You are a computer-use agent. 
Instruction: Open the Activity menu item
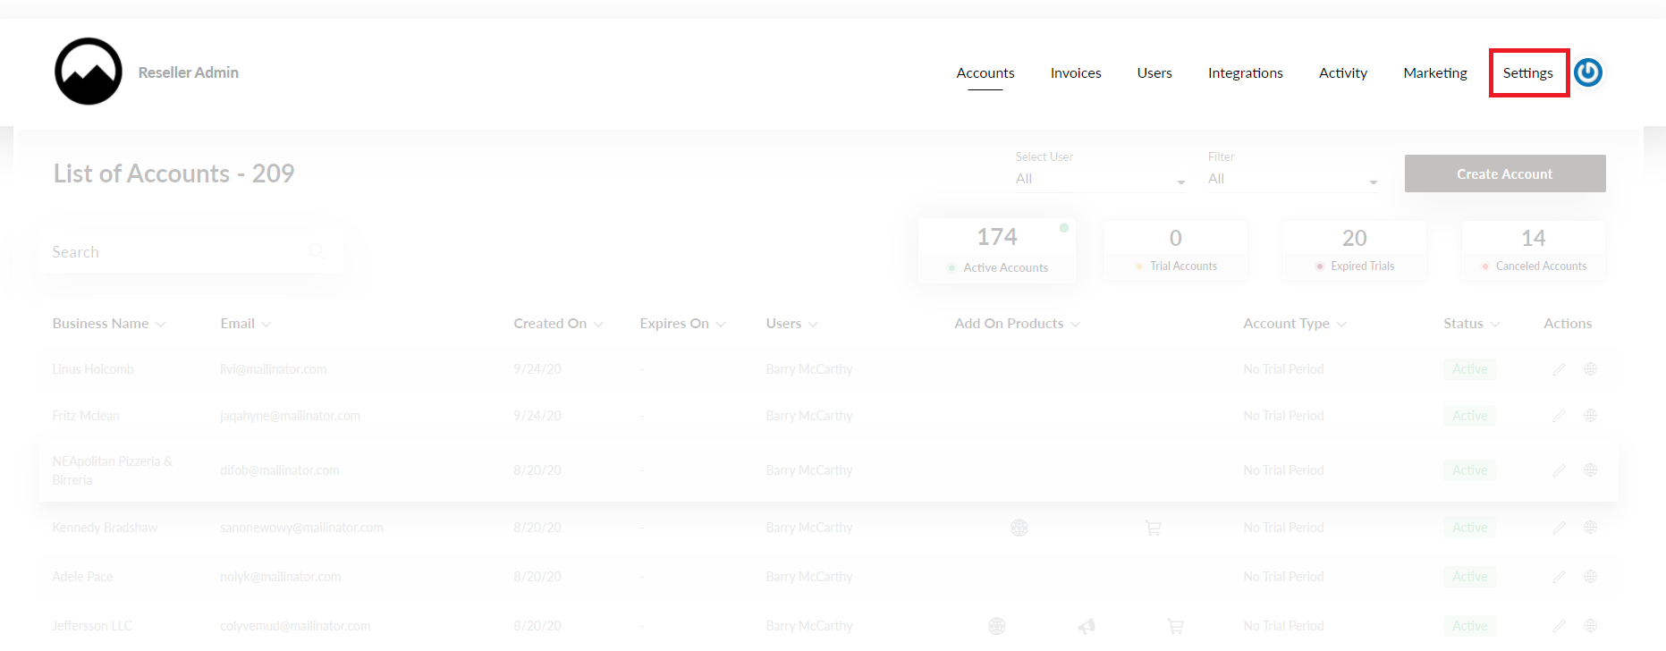coord(1343,73)
